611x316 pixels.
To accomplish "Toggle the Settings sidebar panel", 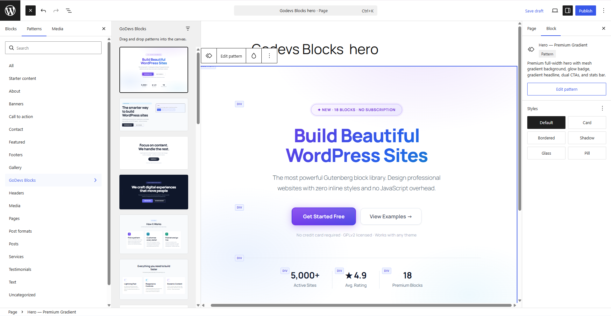I will (568, 11).
